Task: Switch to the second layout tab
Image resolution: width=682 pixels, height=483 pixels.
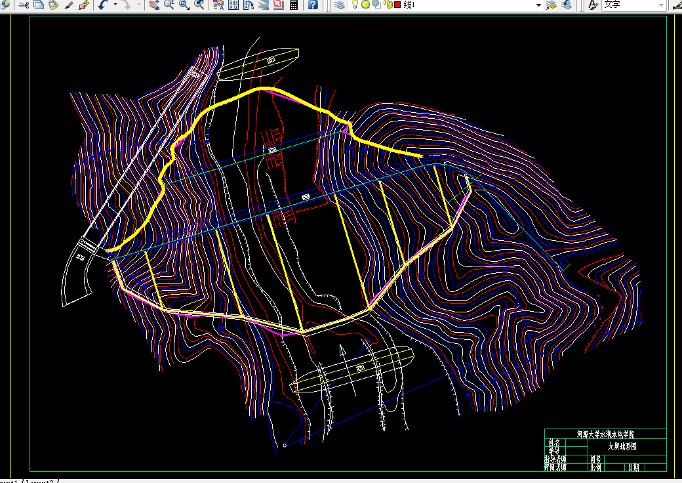Action: click(39, 482)
